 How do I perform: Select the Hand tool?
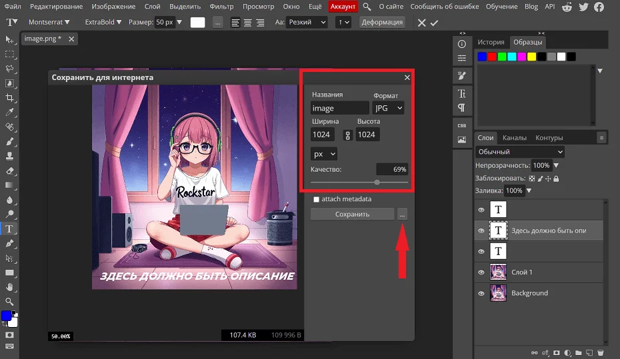(x=10, y=287)
